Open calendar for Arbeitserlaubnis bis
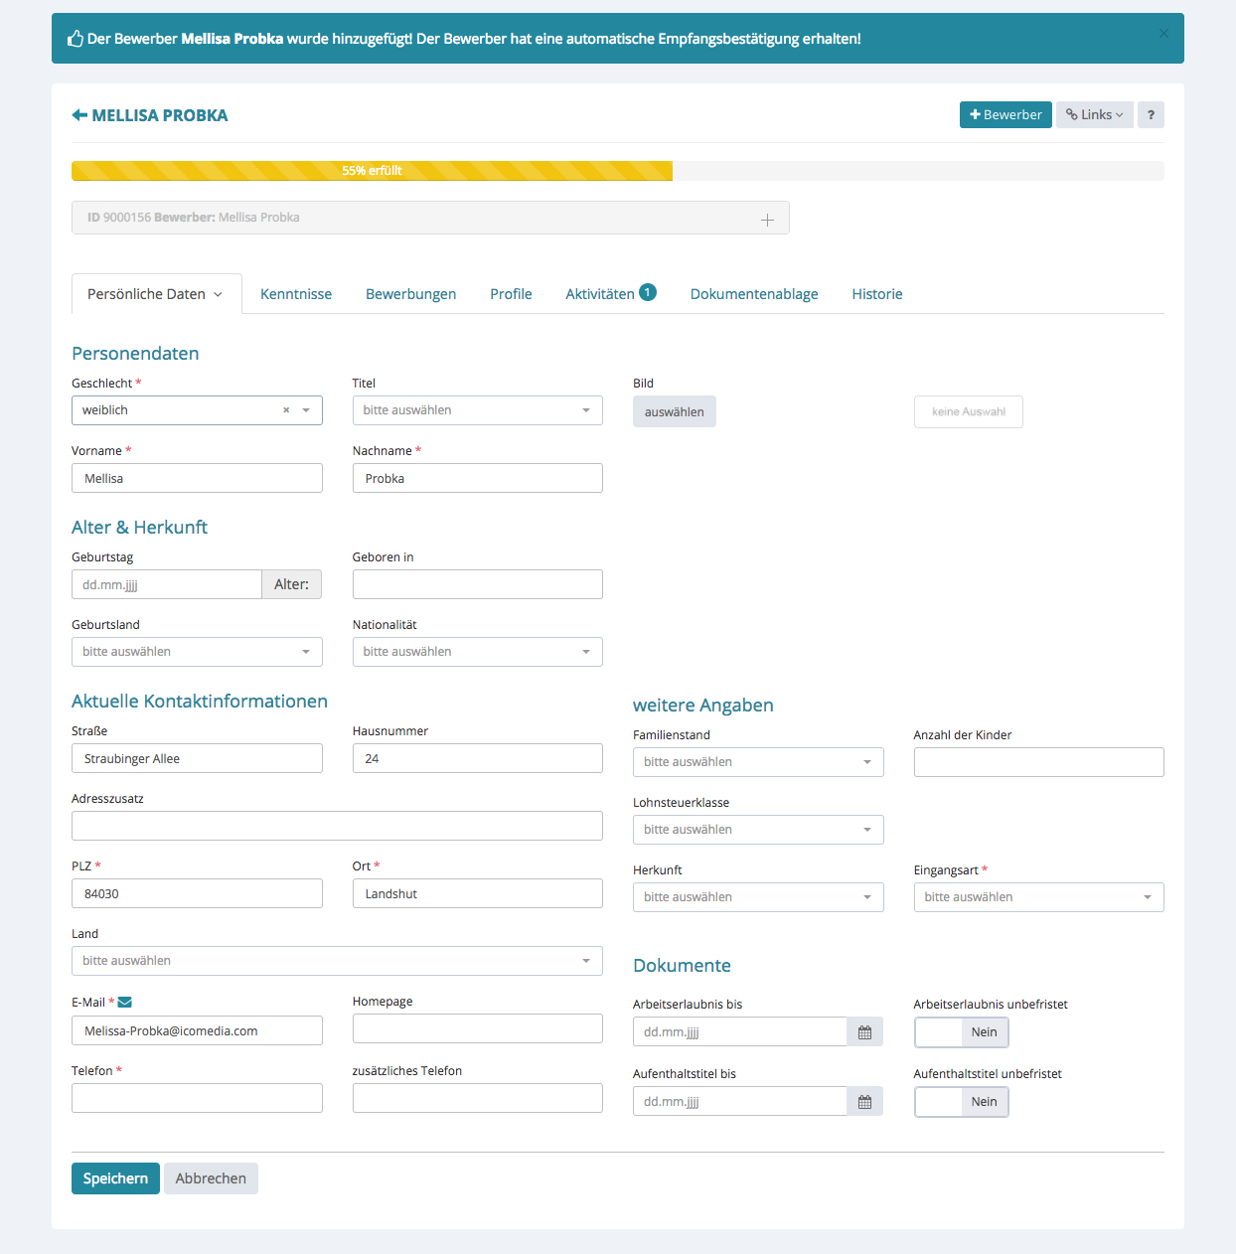Viewport: 1236px width, 1254px height. pos(864,1032)
